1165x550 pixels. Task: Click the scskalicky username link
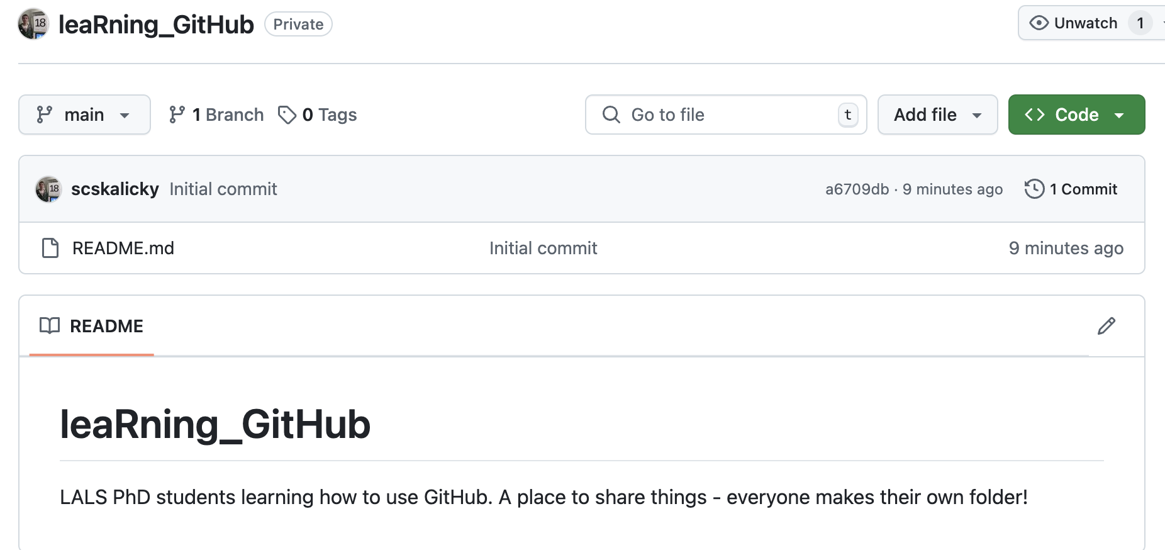point(115,189)
